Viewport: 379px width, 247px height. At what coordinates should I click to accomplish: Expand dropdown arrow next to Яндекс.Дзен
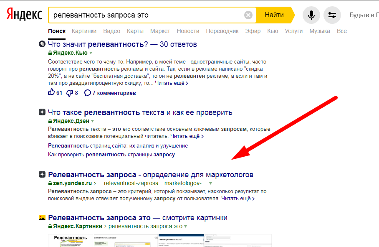click(x=93, y=121)
